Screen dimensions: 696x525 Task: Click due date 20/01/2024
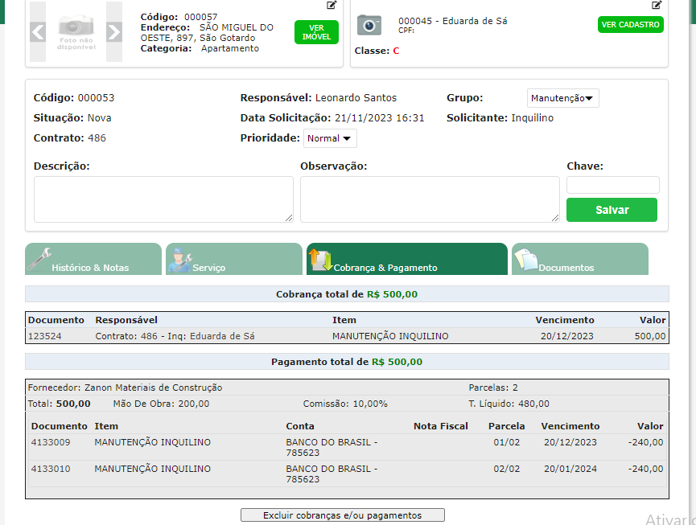570,469
